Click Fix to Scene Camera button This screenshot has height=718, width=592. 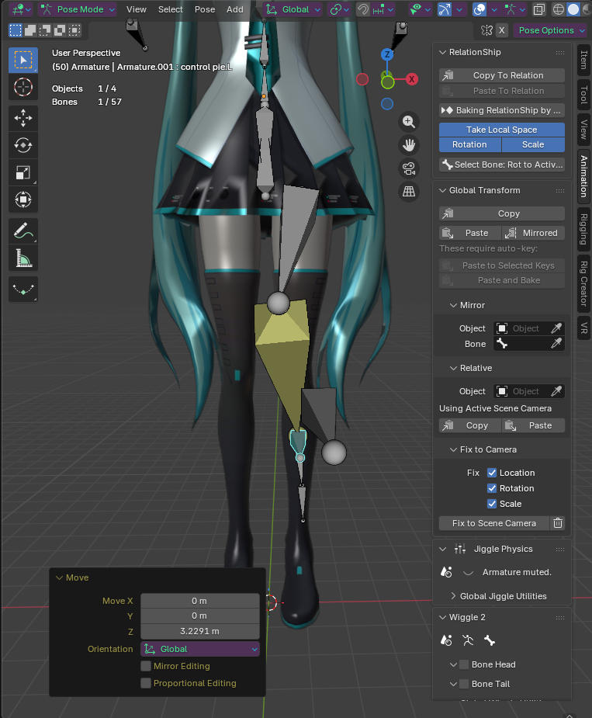tap(494, 523)
